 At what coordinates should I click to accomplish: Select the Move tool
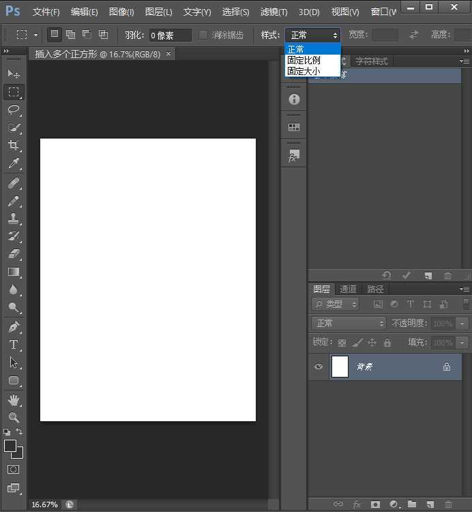(x=14, y=74)
